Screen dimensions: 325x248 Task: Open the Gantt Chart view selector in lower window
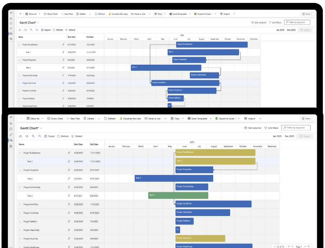[x=41, y=128]
